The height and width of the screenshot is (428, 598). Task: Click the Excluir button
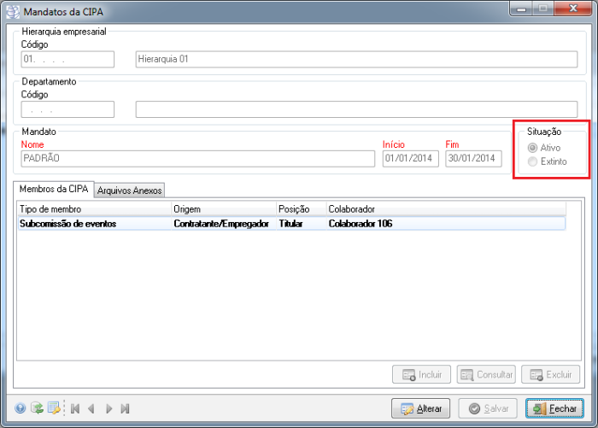pos(551,375)
